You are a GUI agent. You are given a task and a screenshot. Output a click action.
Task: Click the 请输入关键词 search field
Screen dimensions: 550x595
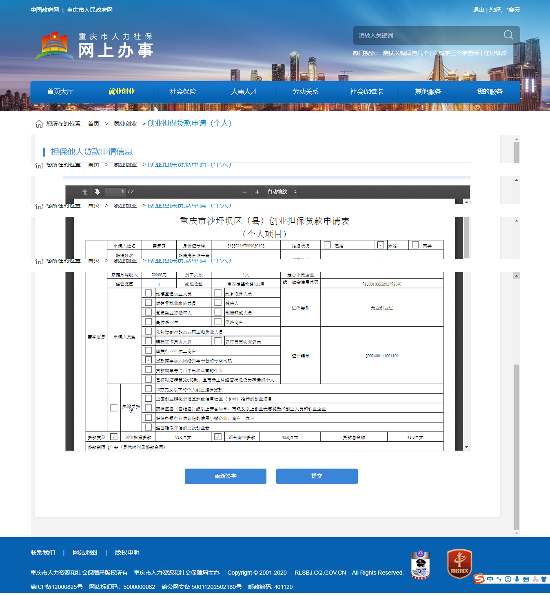[426, 35]
